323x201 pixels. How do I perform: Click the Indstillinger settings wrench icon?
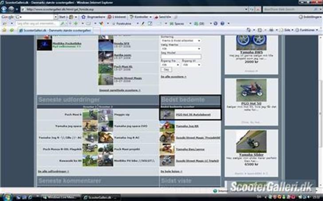pos(301,17)
